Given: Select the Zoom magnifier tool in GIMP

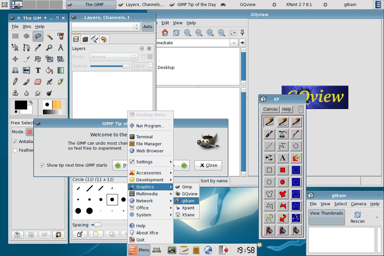Looking at the screenshot, I should (49, 48).
